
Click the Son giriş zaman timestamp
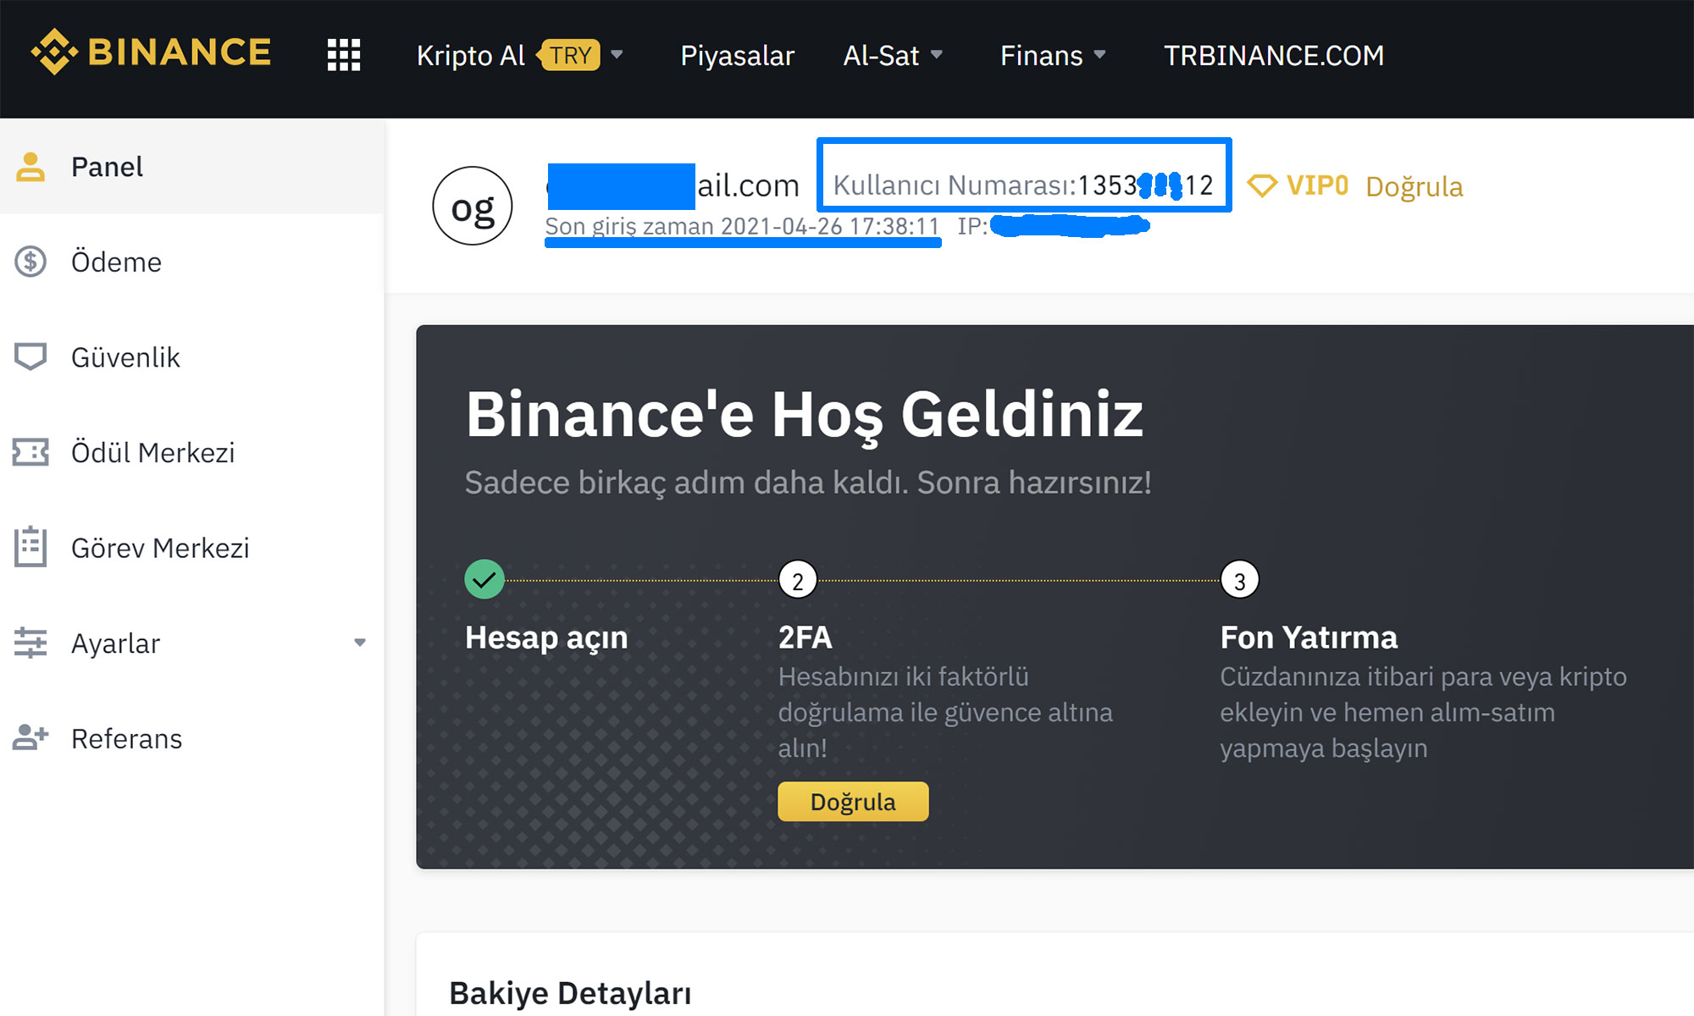point(742,226)
